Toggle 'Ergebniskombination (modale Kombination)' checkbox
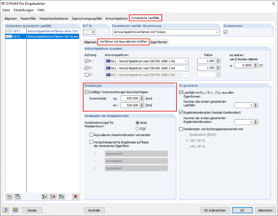278x216 pixels. click(x=181, y=112)
